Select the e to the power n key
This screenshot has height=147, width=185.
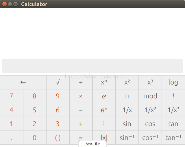104,110
